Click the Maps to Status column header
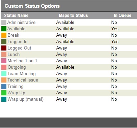 point(73,15)
